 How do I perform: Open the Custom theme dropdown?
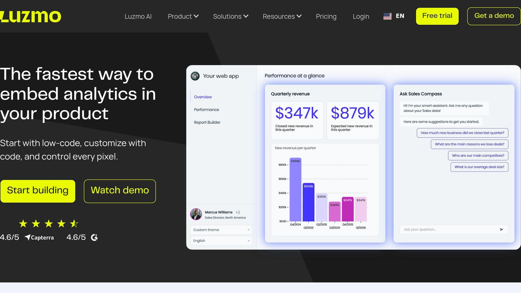click(x=221, y=230)
